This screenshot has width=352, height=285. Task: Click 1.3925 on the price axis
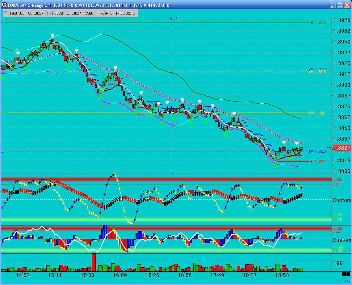[x=342, y=63]
